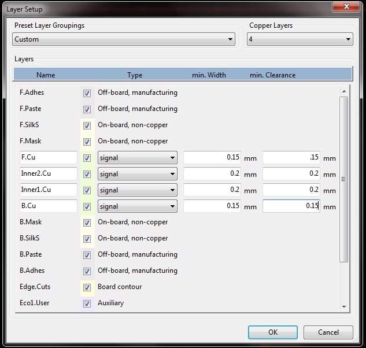366x348 pixels.
Task: Click the layers list scroll down arrow
Action: pos(344,306)
